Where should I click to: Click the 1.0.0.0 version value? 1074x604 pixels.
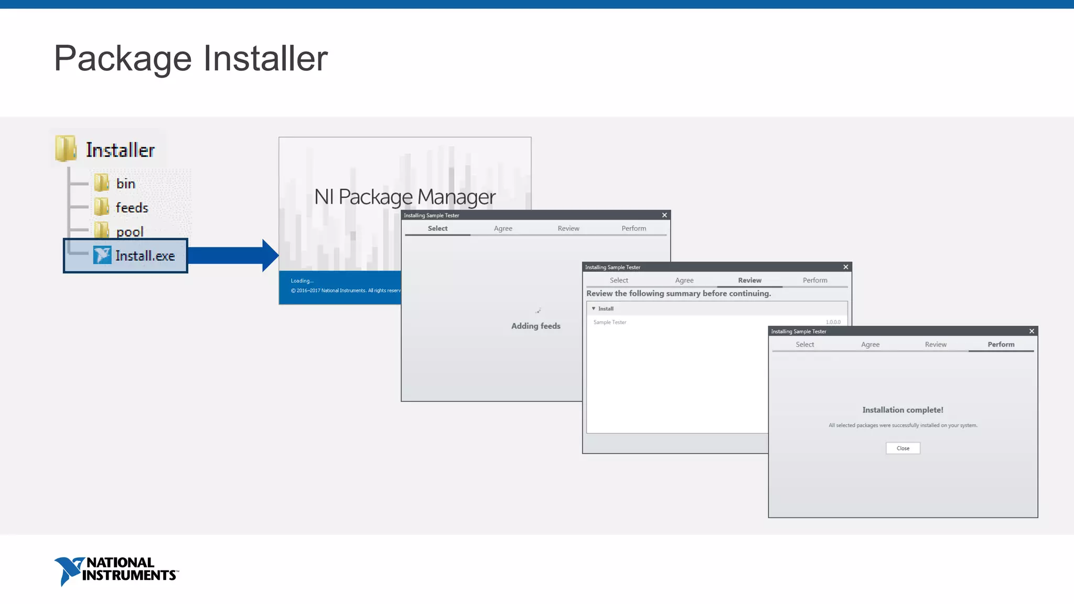pos(833,322)
